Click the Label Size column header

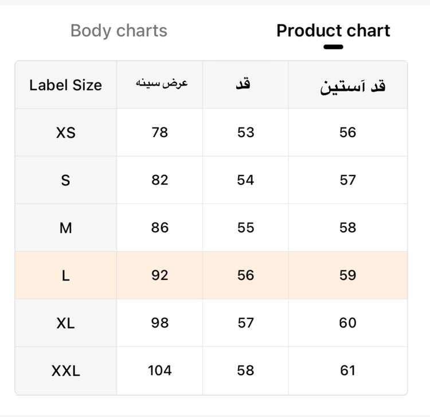65,85
